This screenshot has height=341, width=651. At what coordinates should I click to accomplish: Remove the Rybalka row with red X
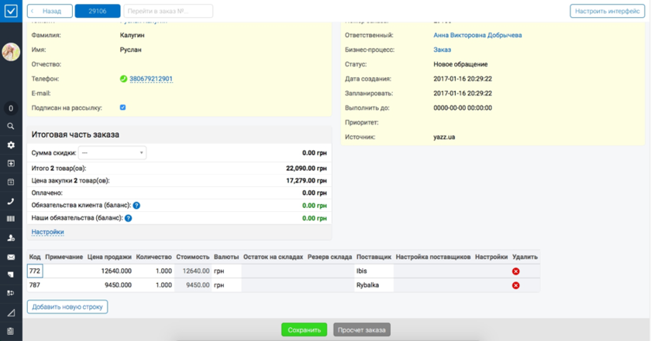(515, 285)
